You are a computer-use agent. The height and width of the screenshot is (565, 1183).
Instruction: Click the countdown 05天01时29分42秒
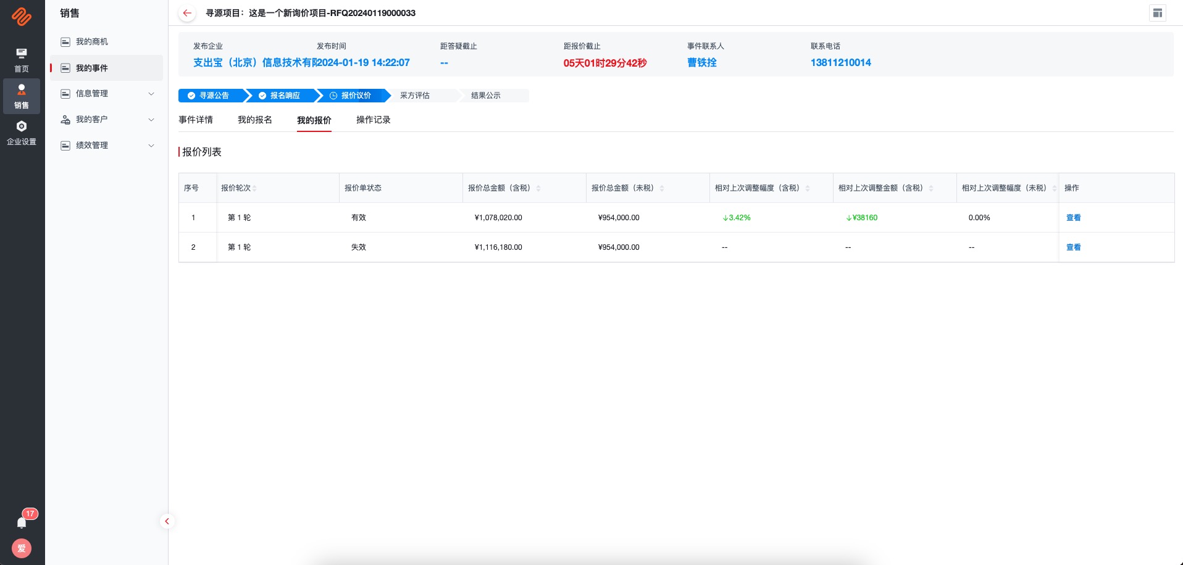pyautogui.click(x=605, y=63)
